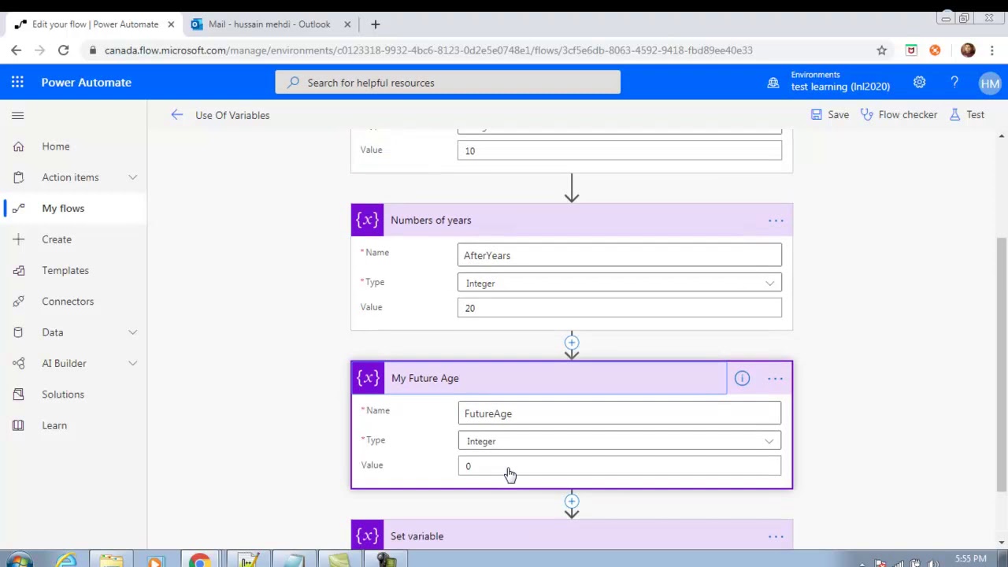
Task: Click the Numbers of years variable icon
Action: pos(367,220)
